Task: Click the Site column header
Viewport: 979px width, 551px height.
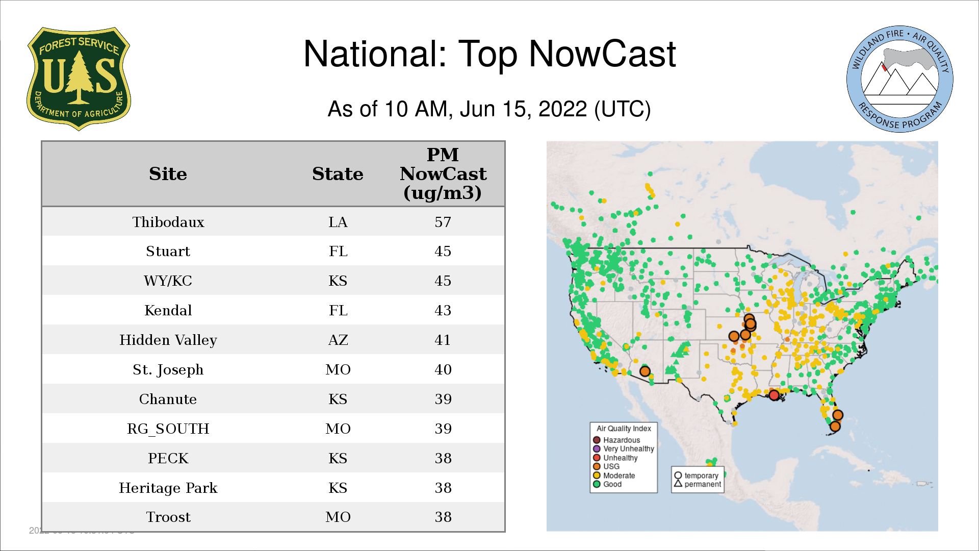Action: (x=168, y=174)
